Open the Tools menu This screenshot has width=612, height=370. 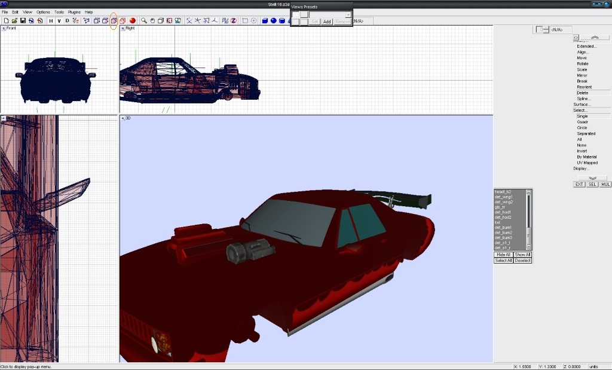(59, 12)
